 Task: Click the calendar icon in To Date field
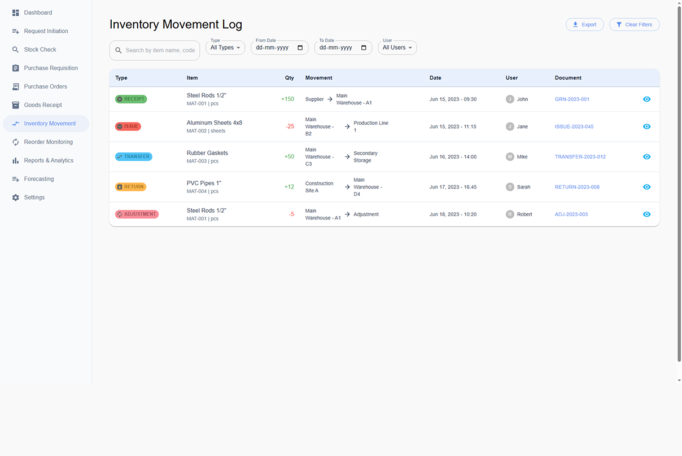364,47
